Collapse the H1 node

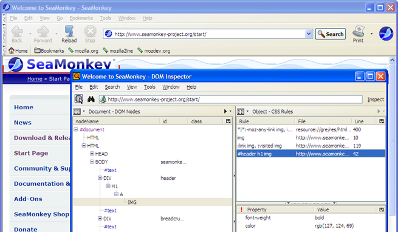point(108,186)
